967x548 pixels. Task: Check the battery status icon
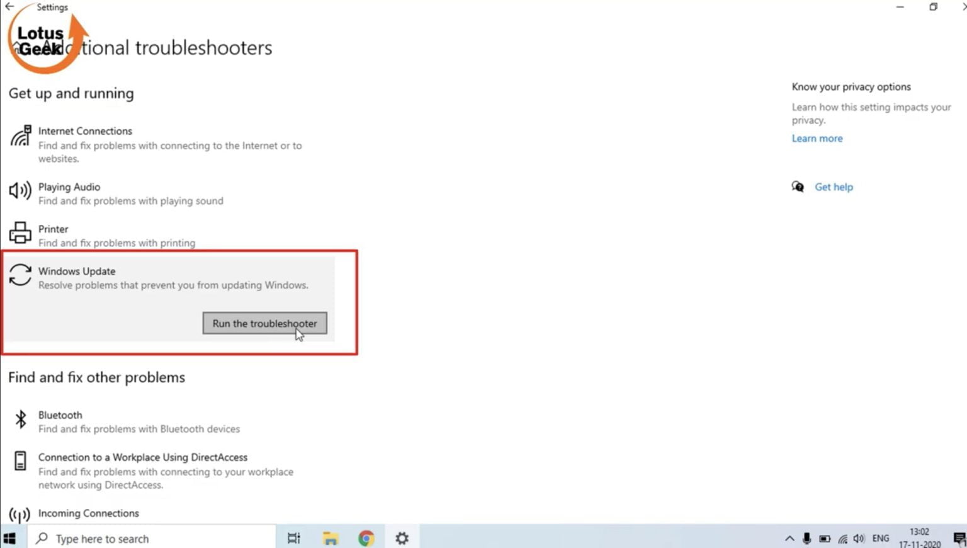[825, 539]
